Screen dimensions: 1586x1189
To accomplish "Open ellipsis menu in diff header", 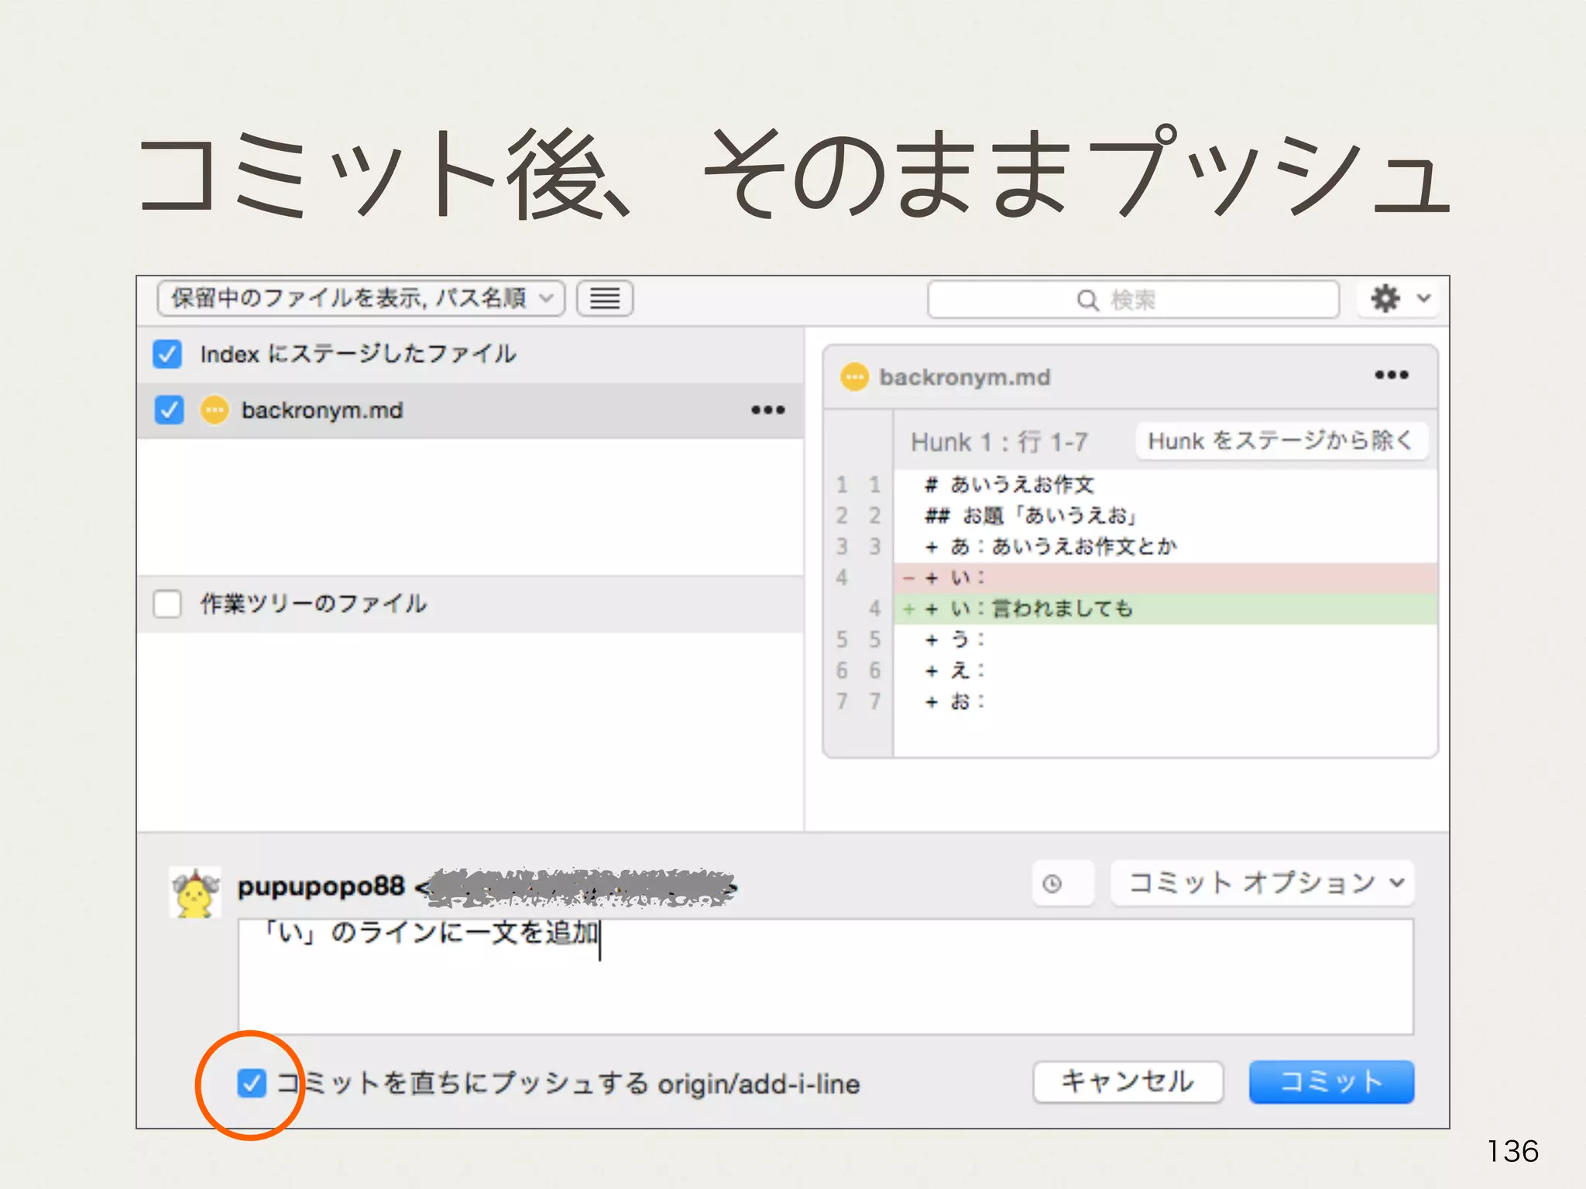I will (1391, 375).
